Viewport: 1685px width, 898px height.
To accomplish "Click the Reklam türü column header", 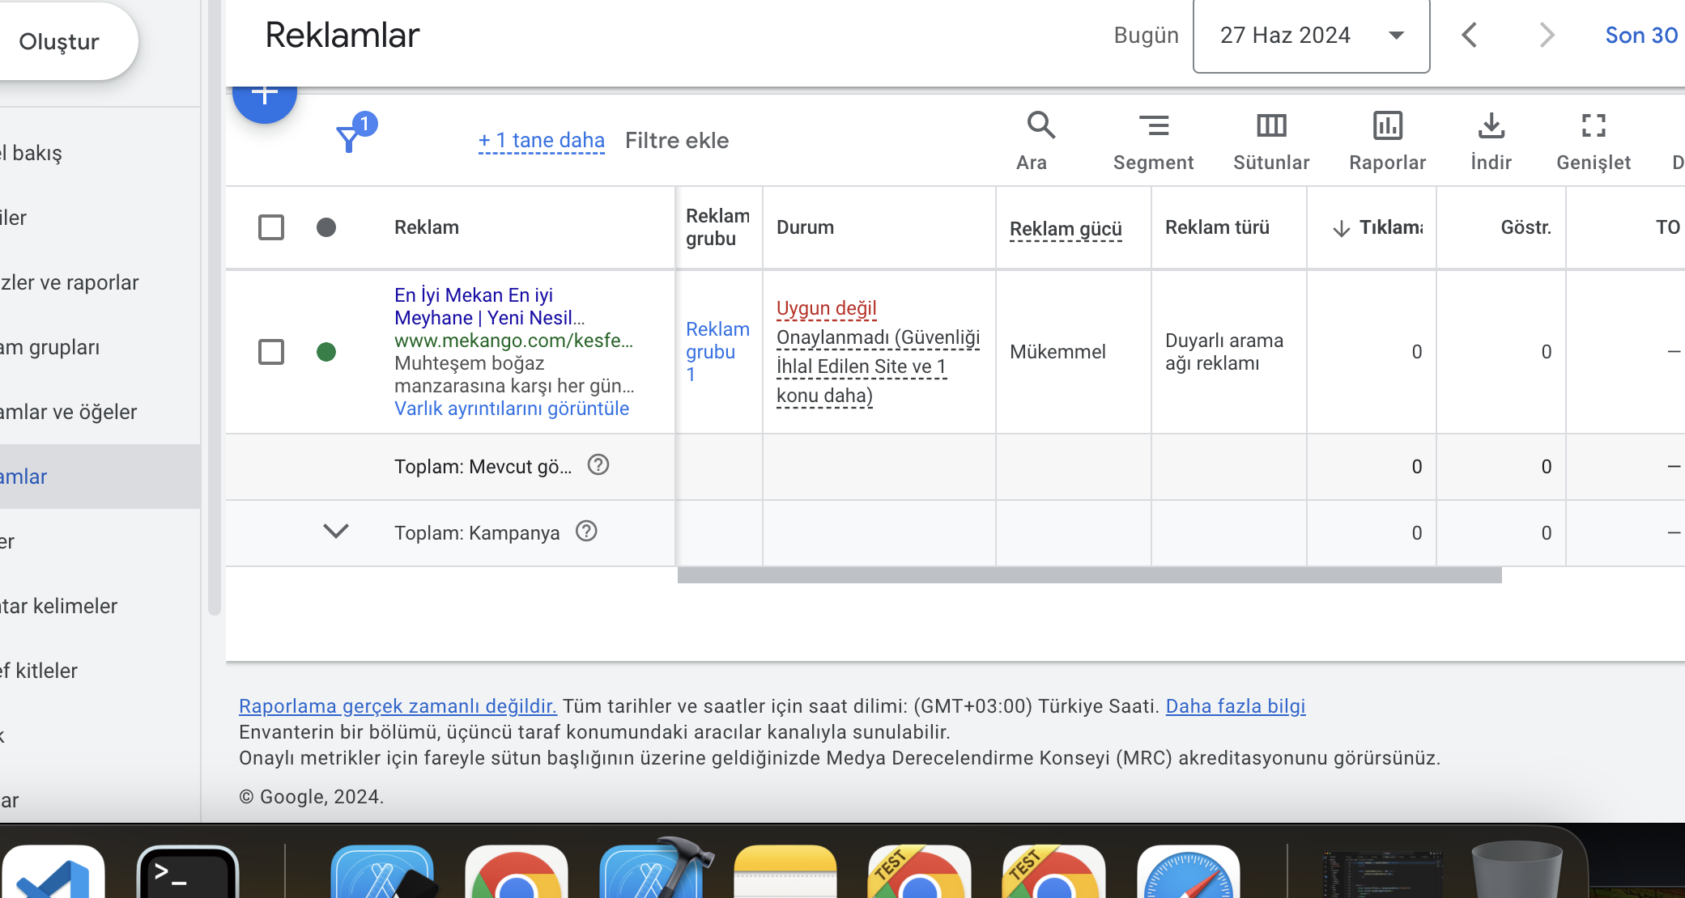I will coord(1217,227).
